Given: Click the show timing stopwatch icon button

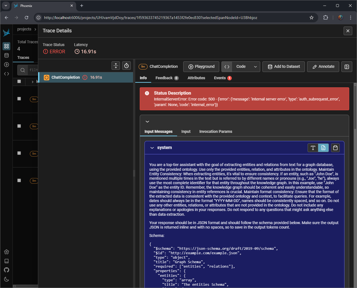Looking at the screenshot, I should pos(126,66).
